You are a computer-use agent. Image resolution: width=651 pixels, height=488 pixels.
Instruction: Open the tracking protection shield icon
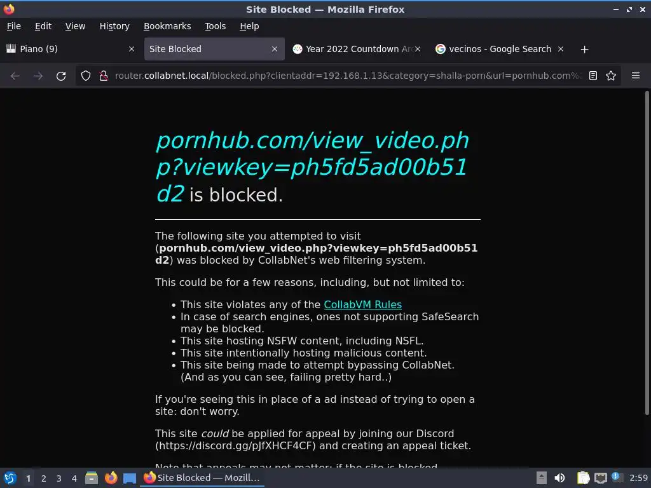click(x=86, y=76)
